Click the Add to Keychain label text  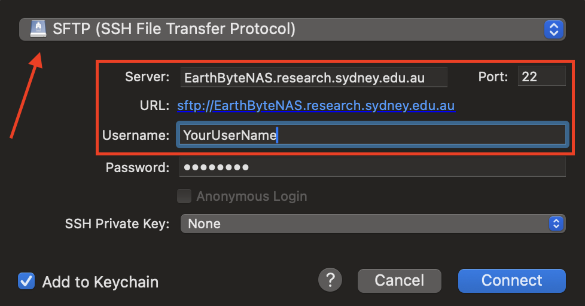pos(100,281)
